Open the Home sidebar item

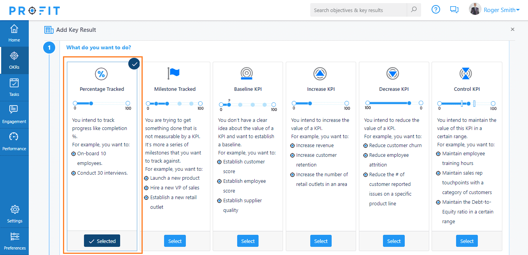pos(14,33)
